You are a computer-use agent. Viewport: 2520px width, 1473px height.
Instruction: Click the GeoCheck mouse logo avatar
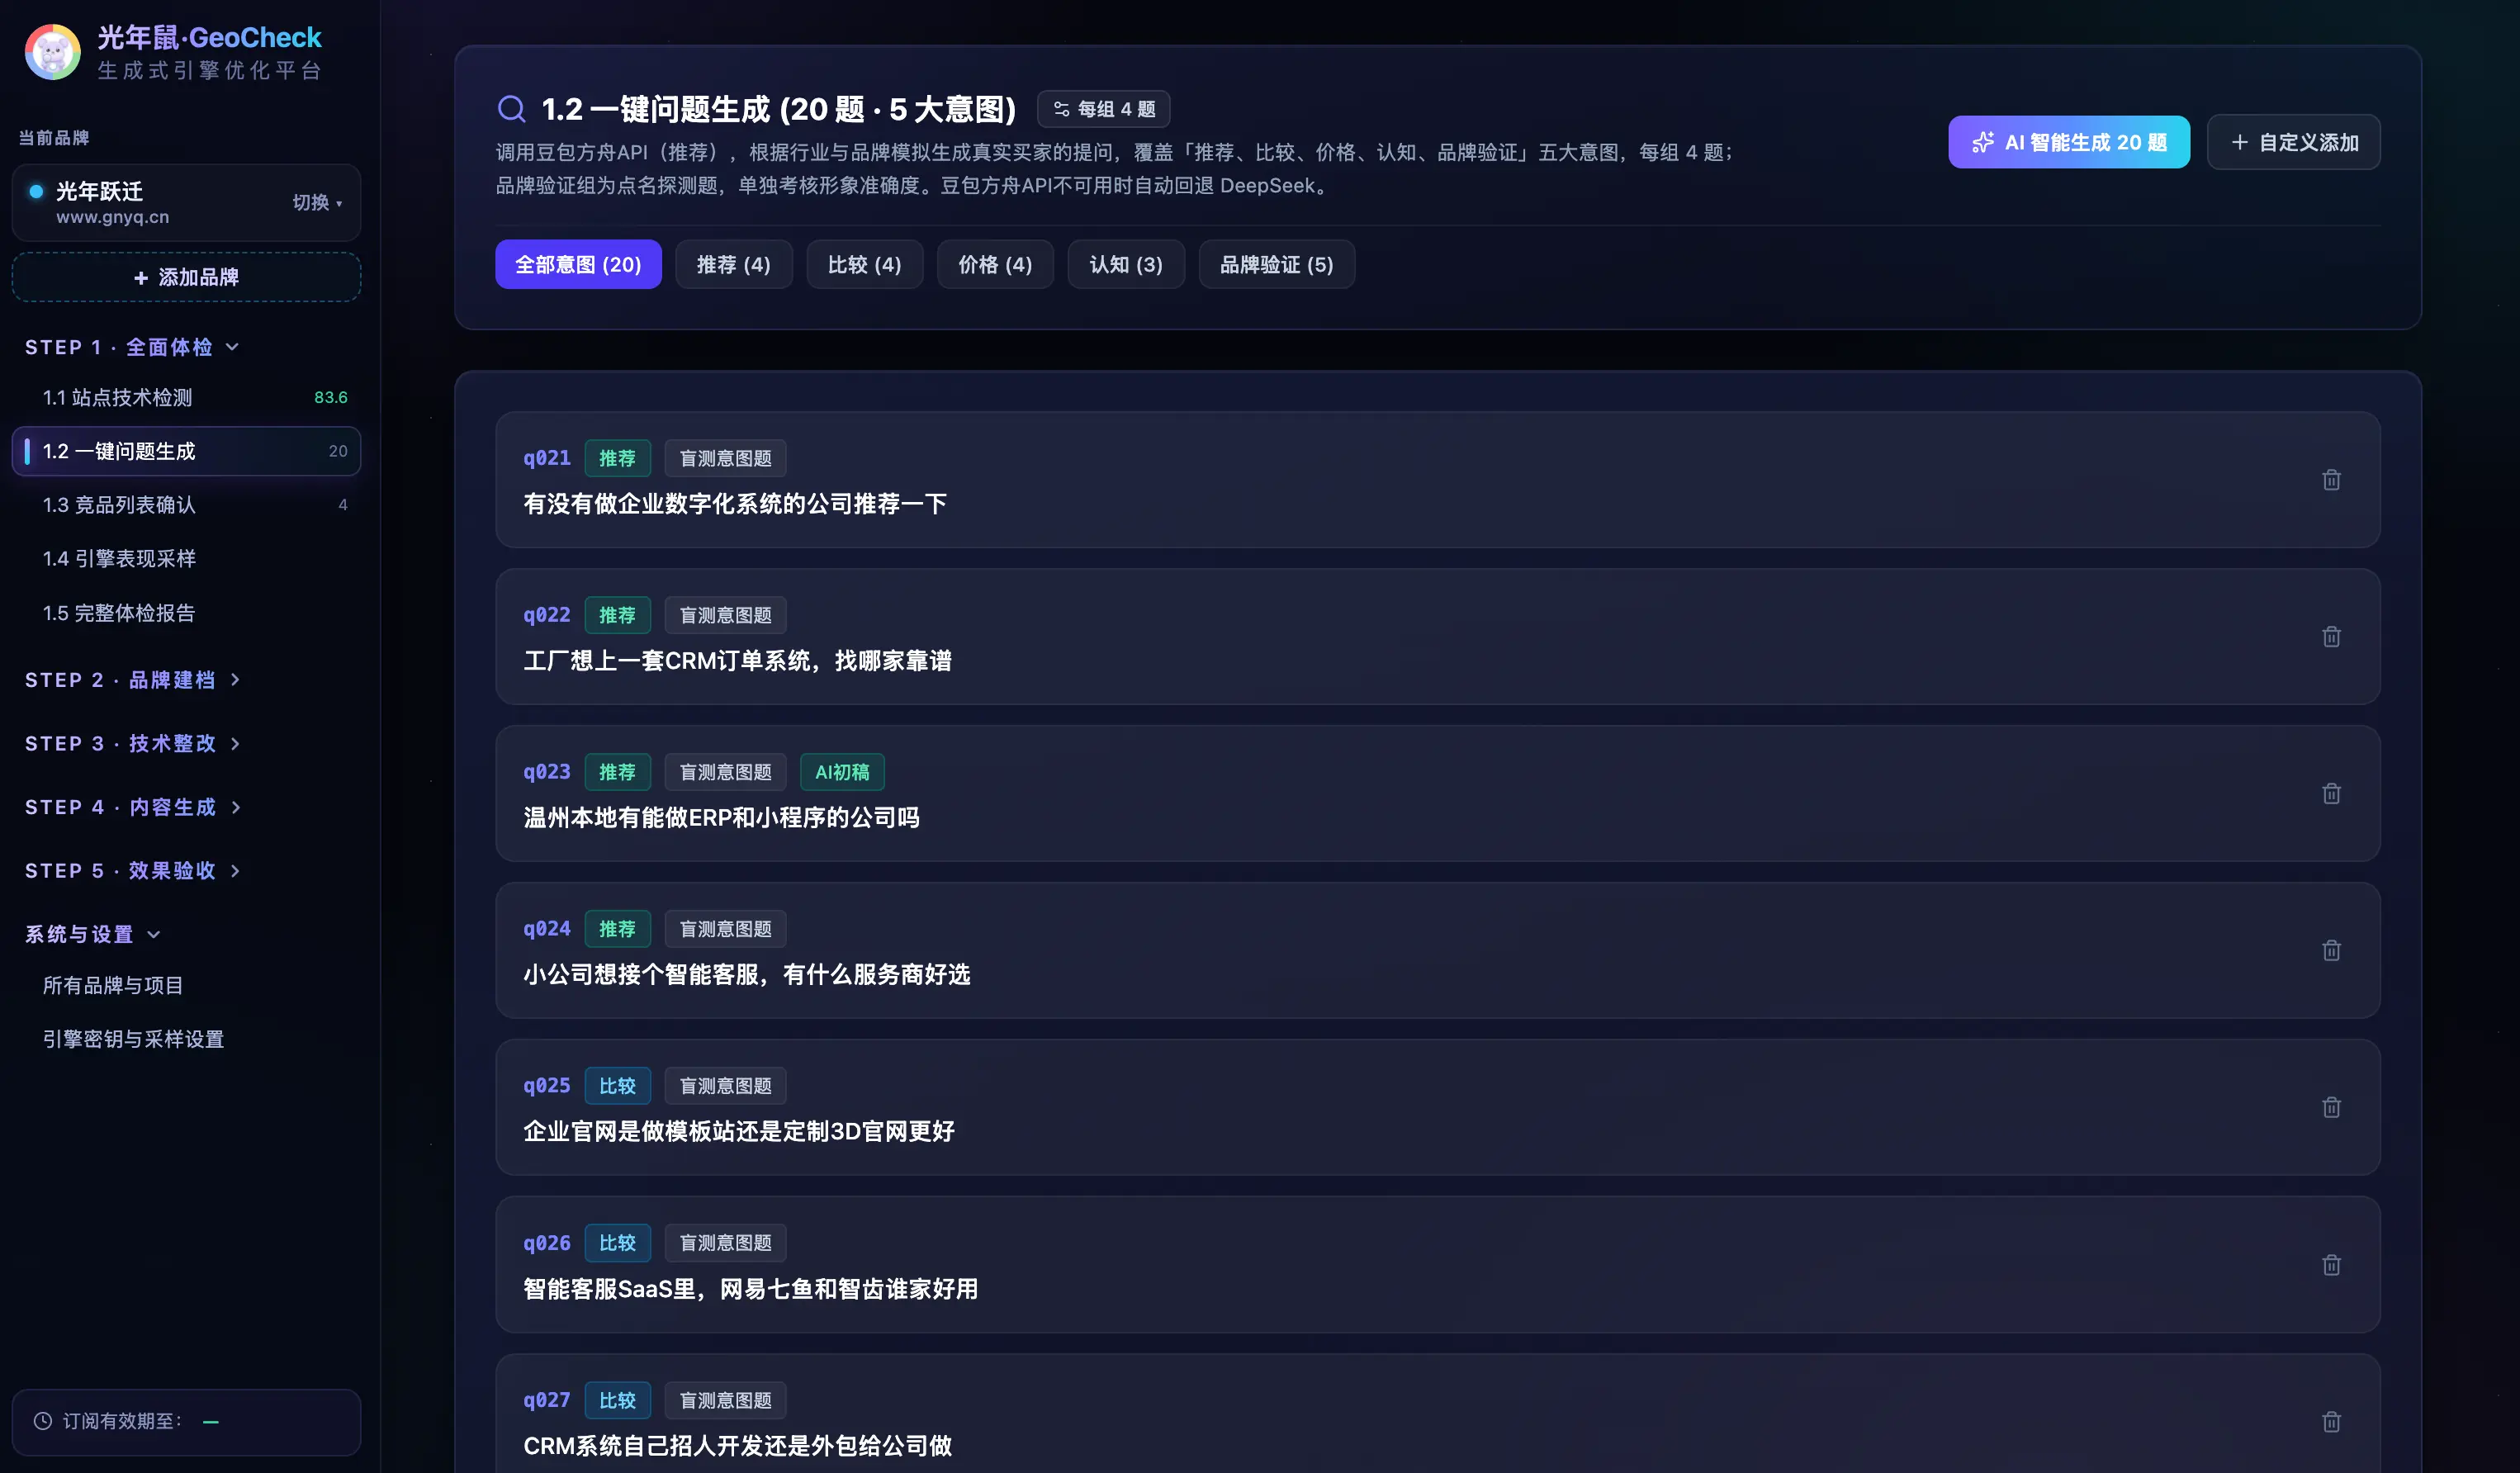click(x=53, y=52)
